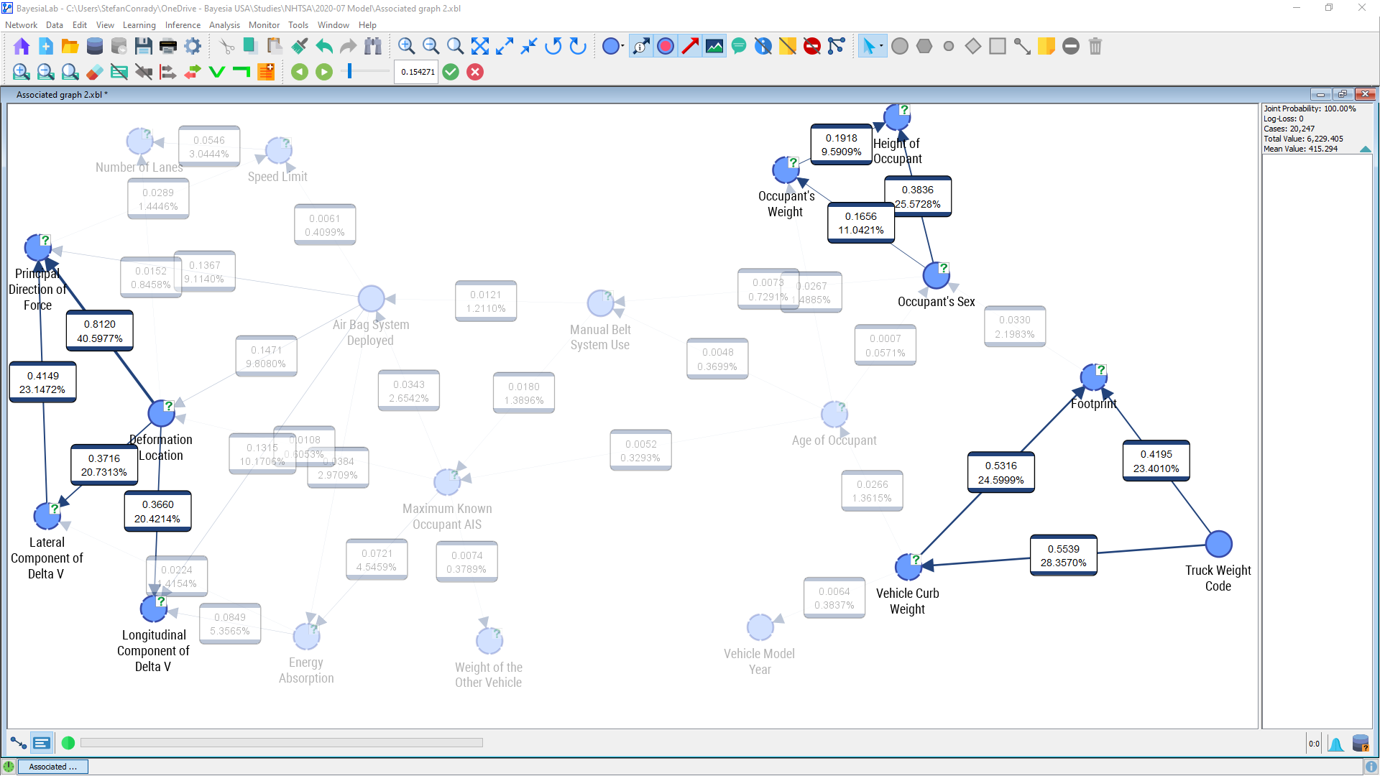The height and width of the screenshot is (776, 1380).
Task: Toggle the node image display button
Action: point(714,47)
